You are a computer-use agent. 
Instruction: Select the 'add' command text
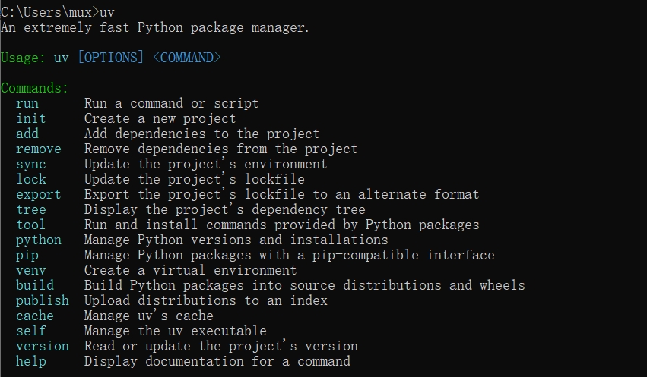click(27, 134)
